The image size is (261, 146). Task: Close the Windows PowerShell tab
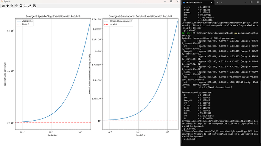coord(211,3)
